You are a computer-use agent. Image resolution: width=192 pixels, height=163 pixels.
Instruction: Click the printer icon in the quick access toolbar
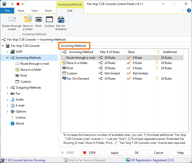click(x=4, y=4)
